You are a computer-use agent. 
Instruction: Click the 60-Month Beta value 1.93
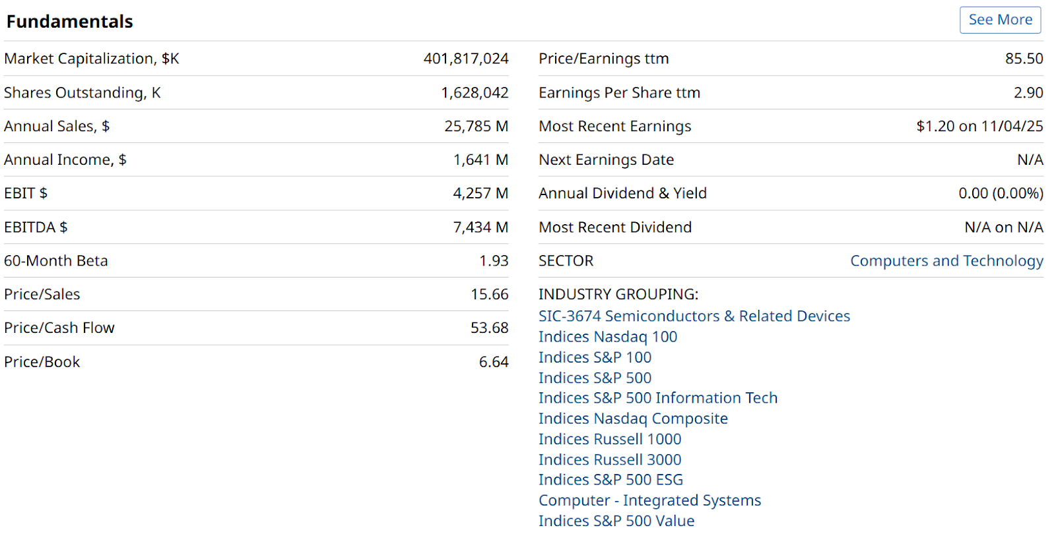point(494,261)
